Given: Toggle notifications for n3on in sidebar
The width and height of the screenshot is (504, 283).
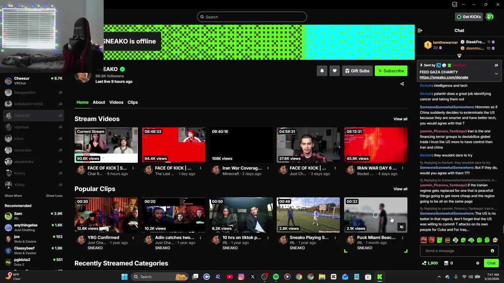Looking at the screenshot, I should pyautogui.click(x=60, y=138).
